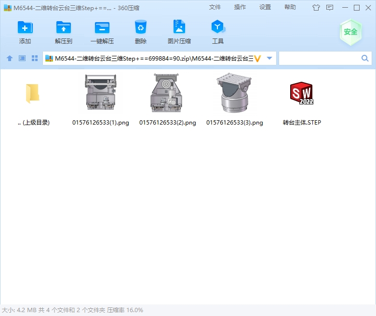Select thumbnail 01576126533(2).png
Screen dimensions: 376x316
click(x=166, y=93)
